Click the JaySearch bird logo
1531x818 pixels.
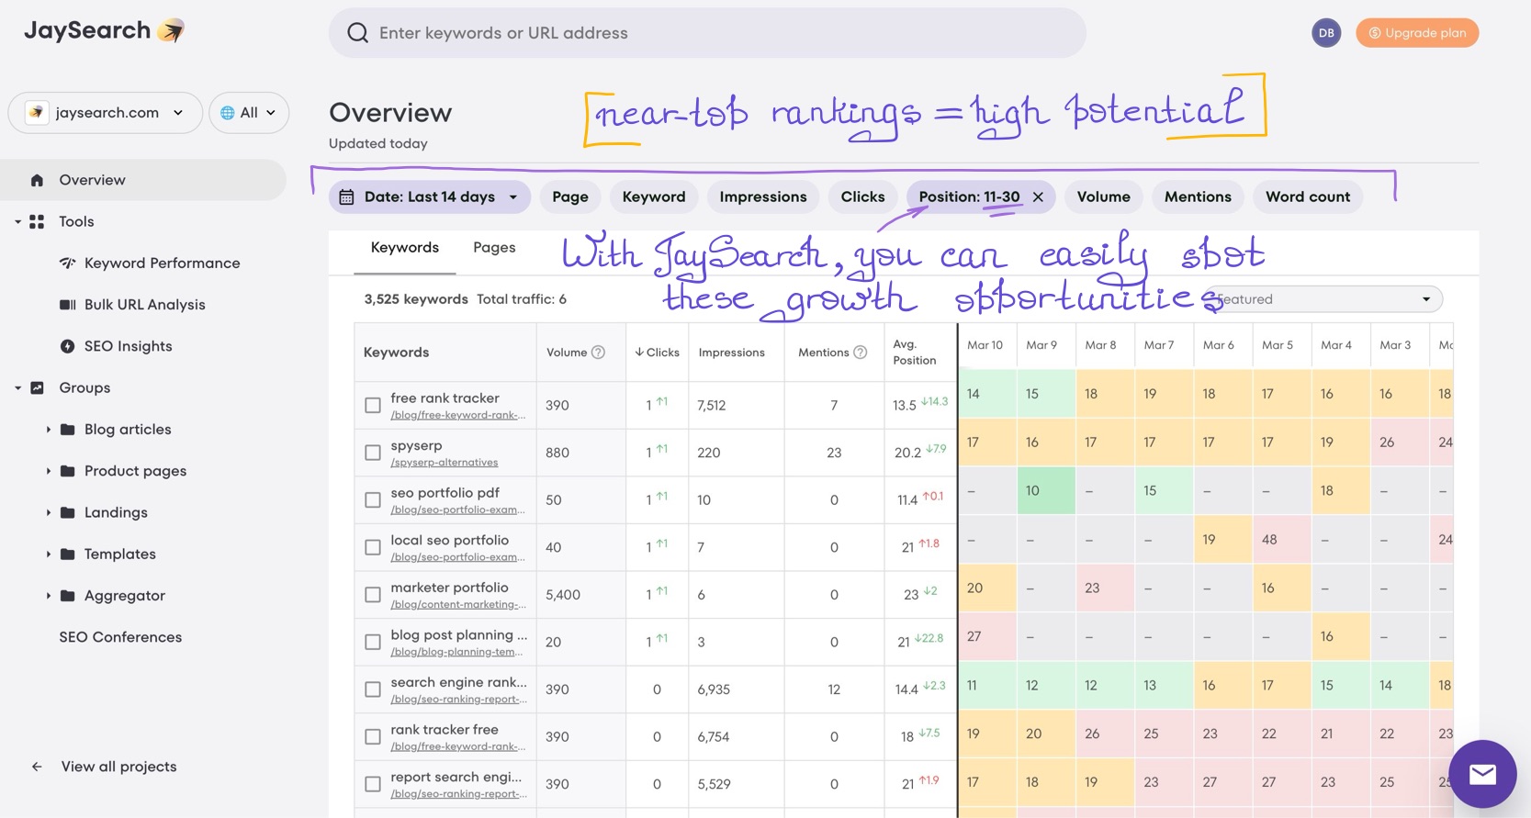(171, 30)
